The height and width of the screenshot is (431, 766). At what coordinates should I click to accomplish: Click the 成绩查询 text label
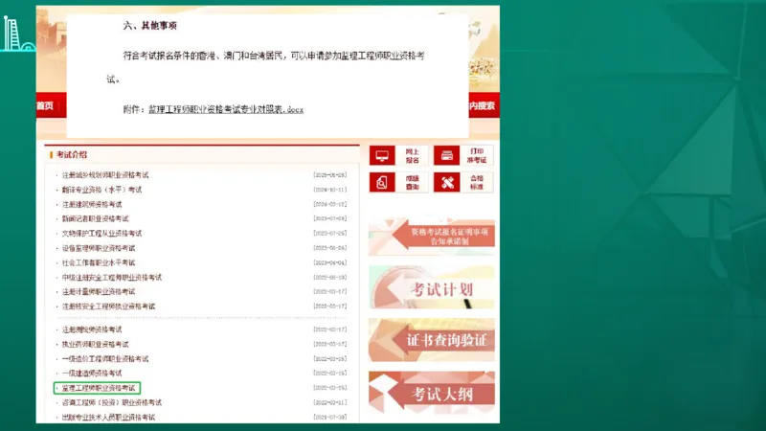[413, 182]
